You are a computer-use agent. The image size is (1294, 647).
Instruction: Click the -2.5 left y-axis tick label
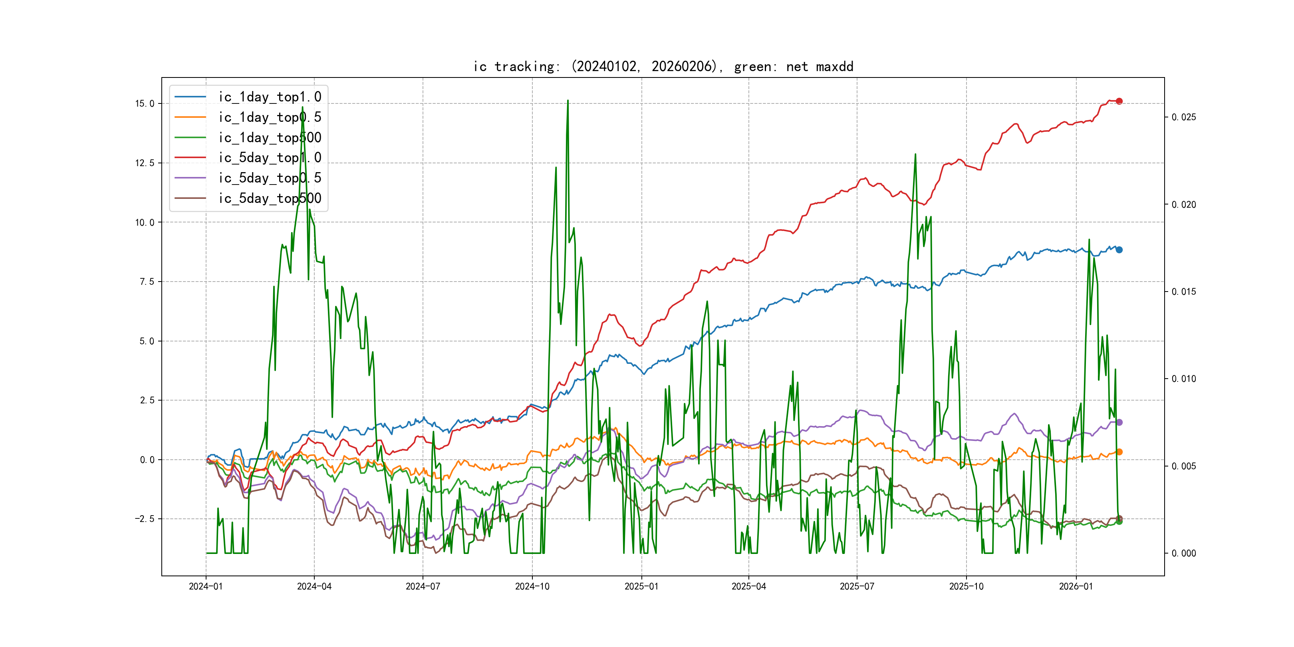[144, 519]
